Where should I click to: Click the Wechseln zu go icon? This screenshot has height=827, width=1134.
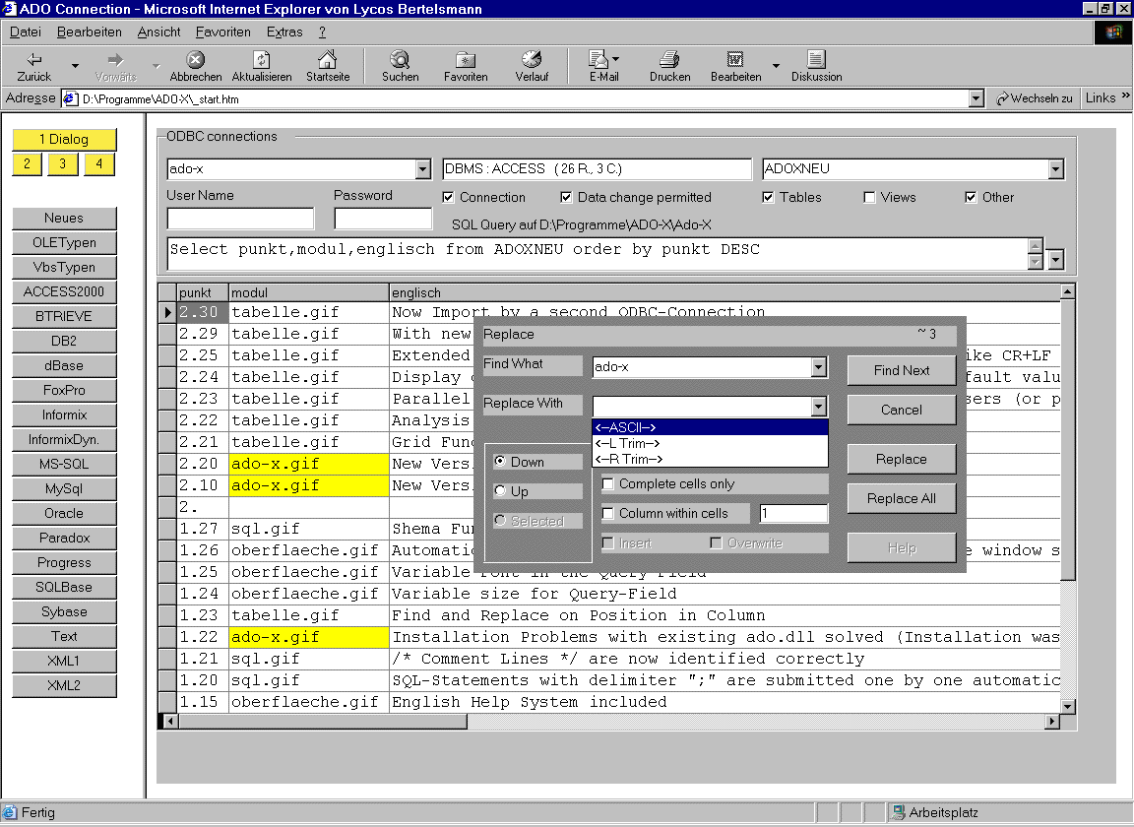pos(1002,98)
